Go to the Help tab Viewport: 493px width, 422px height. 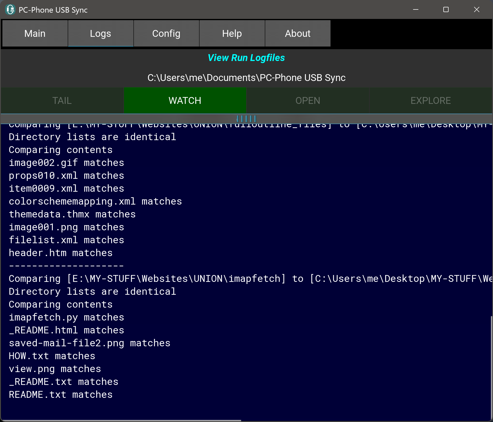pos(232,34)
